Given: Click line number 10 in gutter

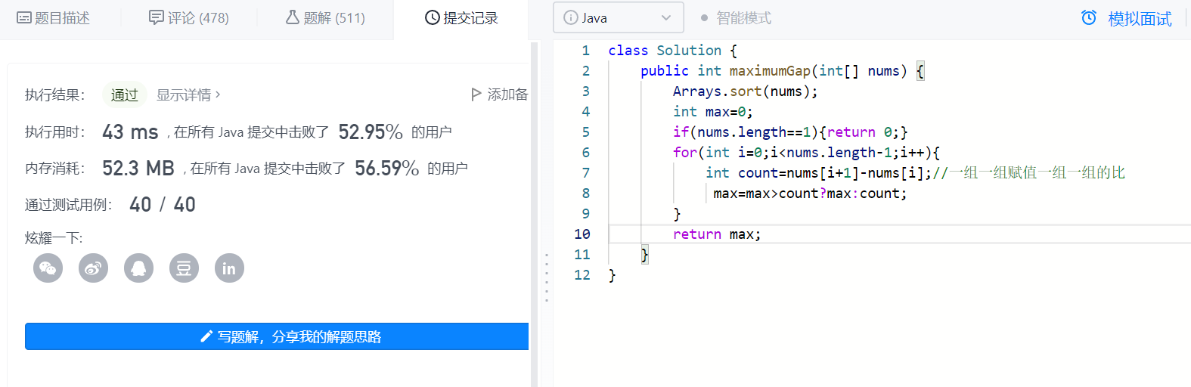Looking at the screenshot, I should tap(582, 234).
